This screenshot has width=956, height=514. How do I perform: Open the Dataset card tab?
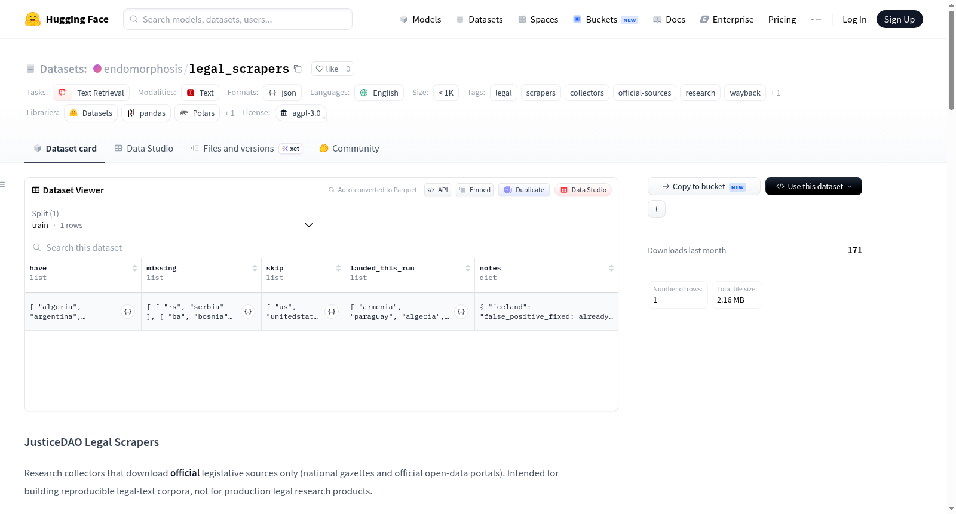click(65, 149)
